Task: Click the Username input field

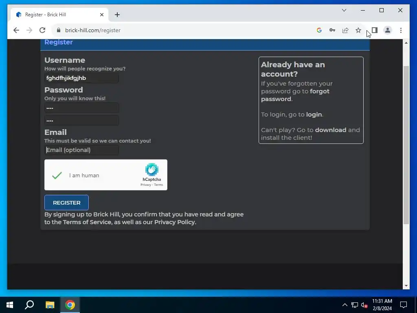Action: 81,78
